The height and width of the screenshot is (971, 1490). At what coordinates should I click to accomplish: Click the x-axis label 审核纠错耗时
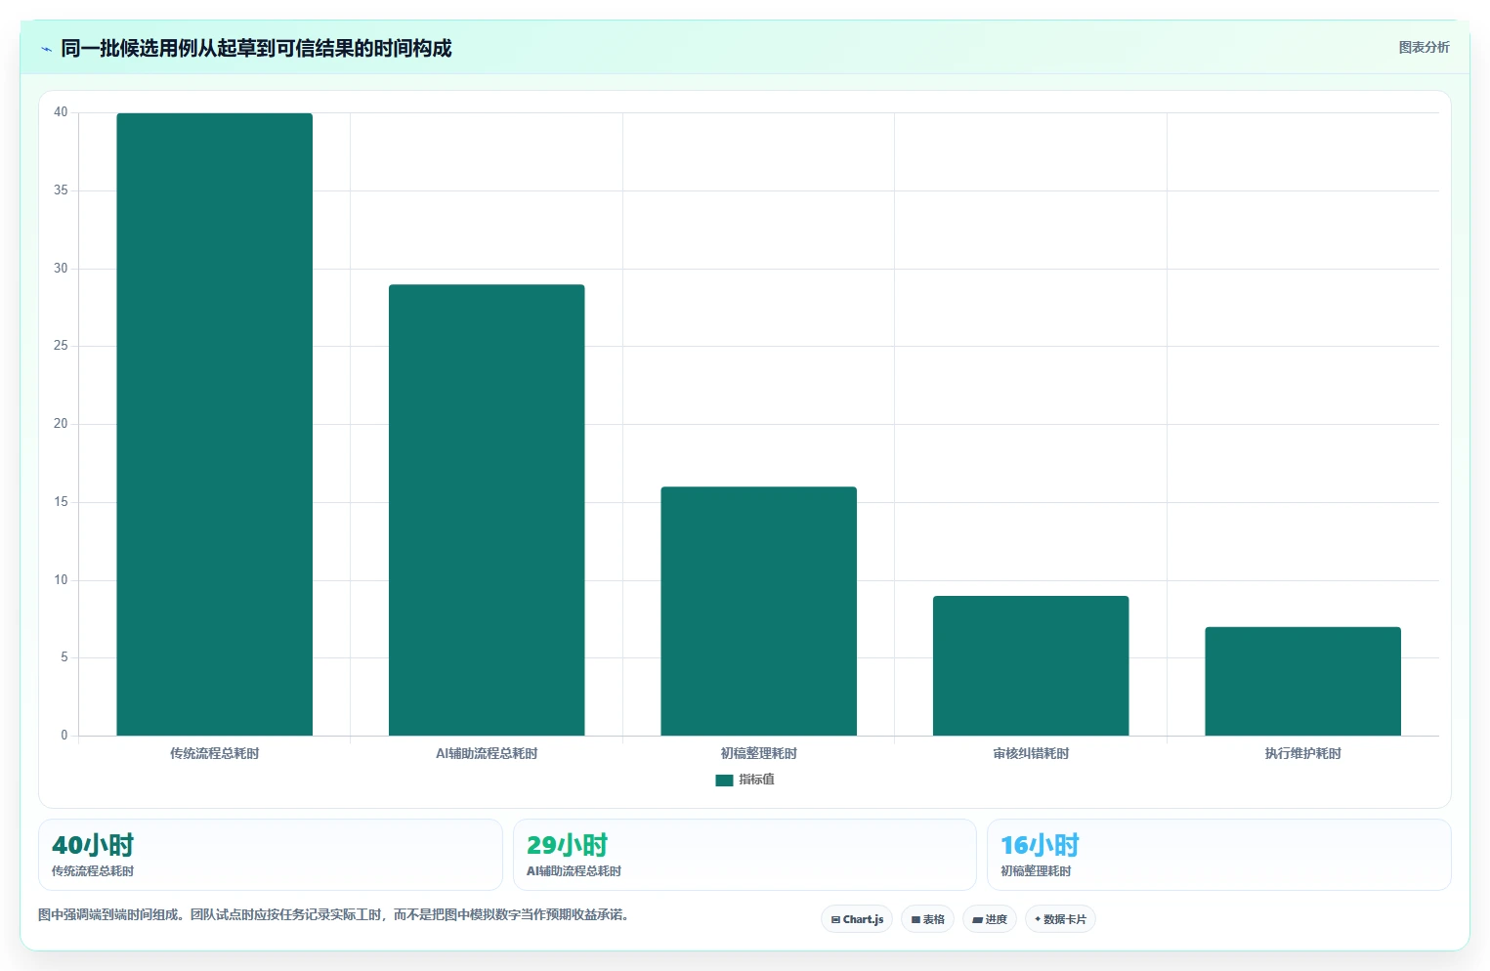pos(1031,753)
